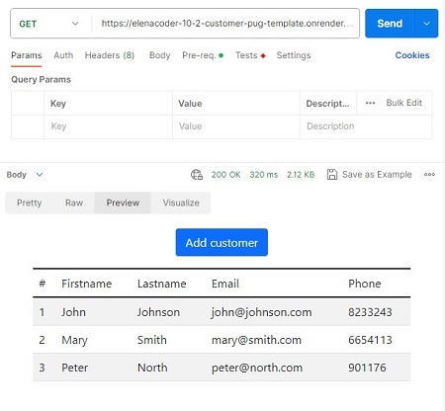Switch to the Params tab
The height and width of the screenshot is (411, 445).
tap(27, 55)
